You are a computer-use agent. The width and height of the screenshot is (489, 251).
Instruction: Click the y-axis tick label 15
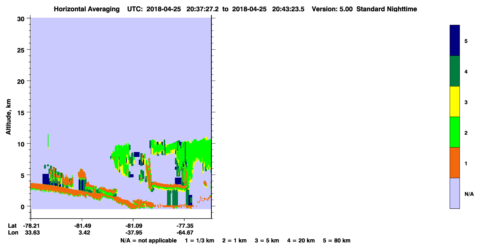(22, 112)
